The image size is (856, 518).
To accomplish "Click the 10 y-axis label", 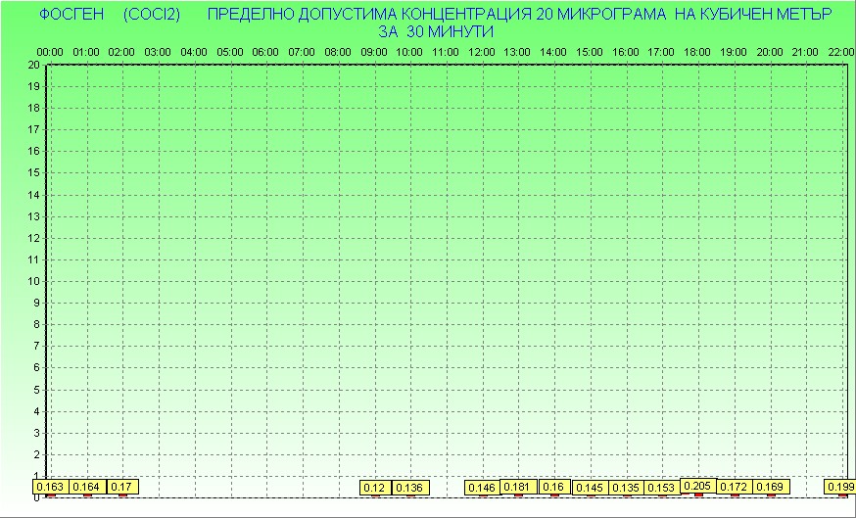I will point(34,281).
